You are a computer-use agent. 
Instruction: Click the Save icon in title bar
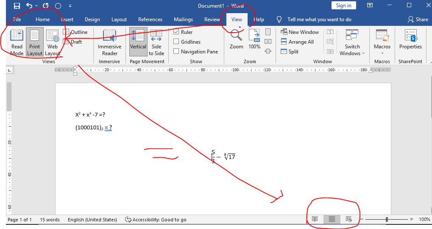point(17,6)
